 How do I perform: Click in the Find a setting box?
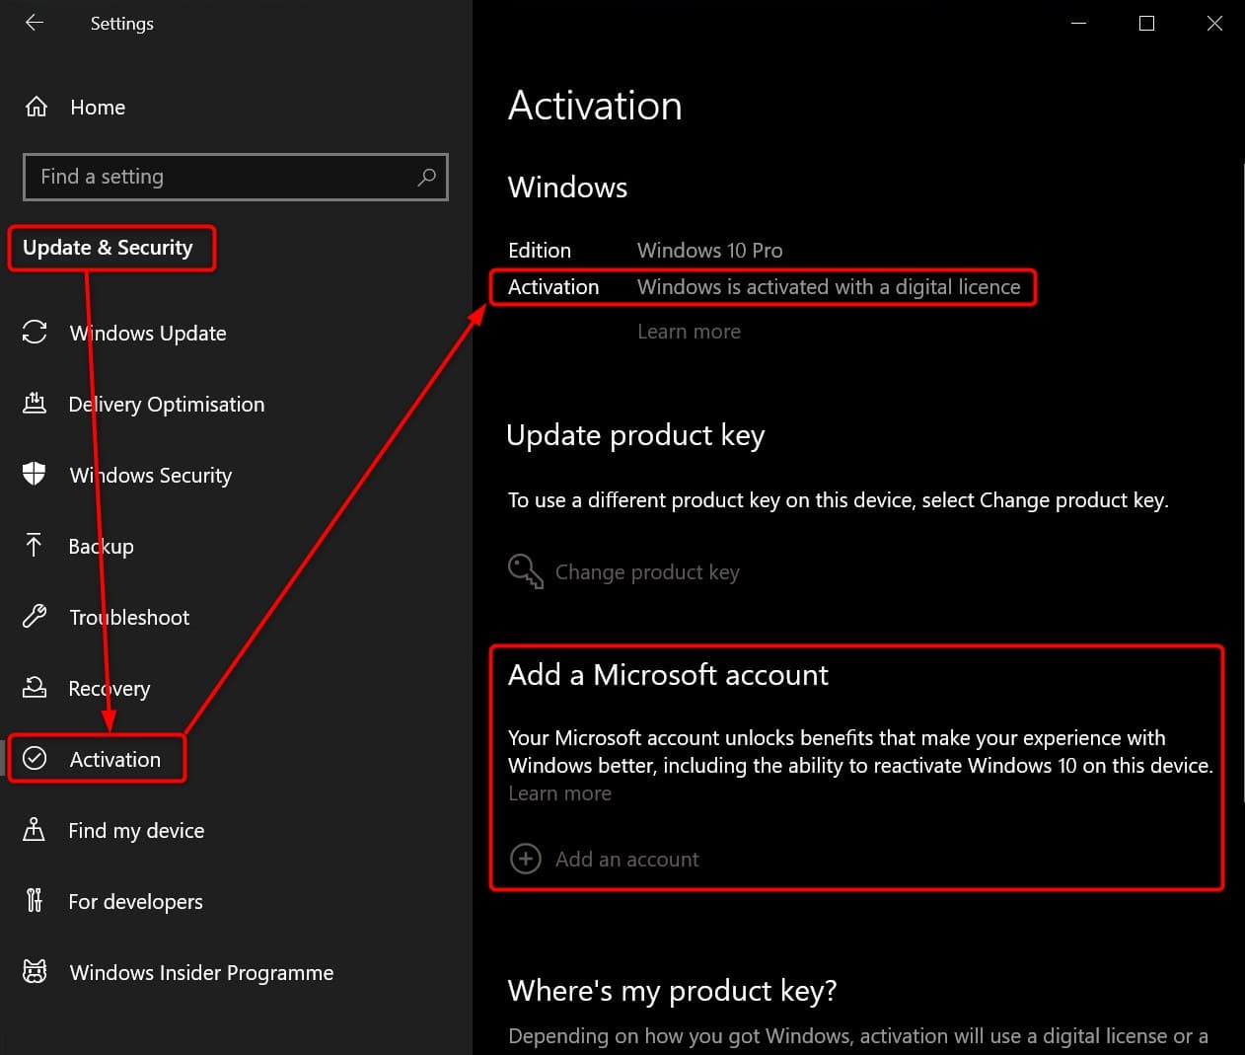(235, 177)
